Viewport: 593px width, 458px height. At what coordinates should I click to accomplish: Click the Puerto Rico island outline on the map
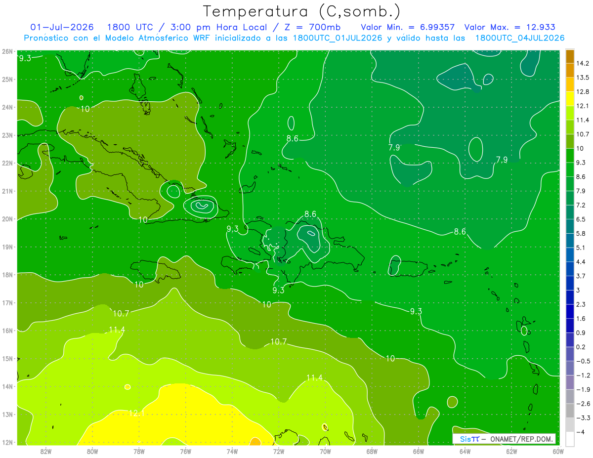pyautogui.click(x=409, y=268)
